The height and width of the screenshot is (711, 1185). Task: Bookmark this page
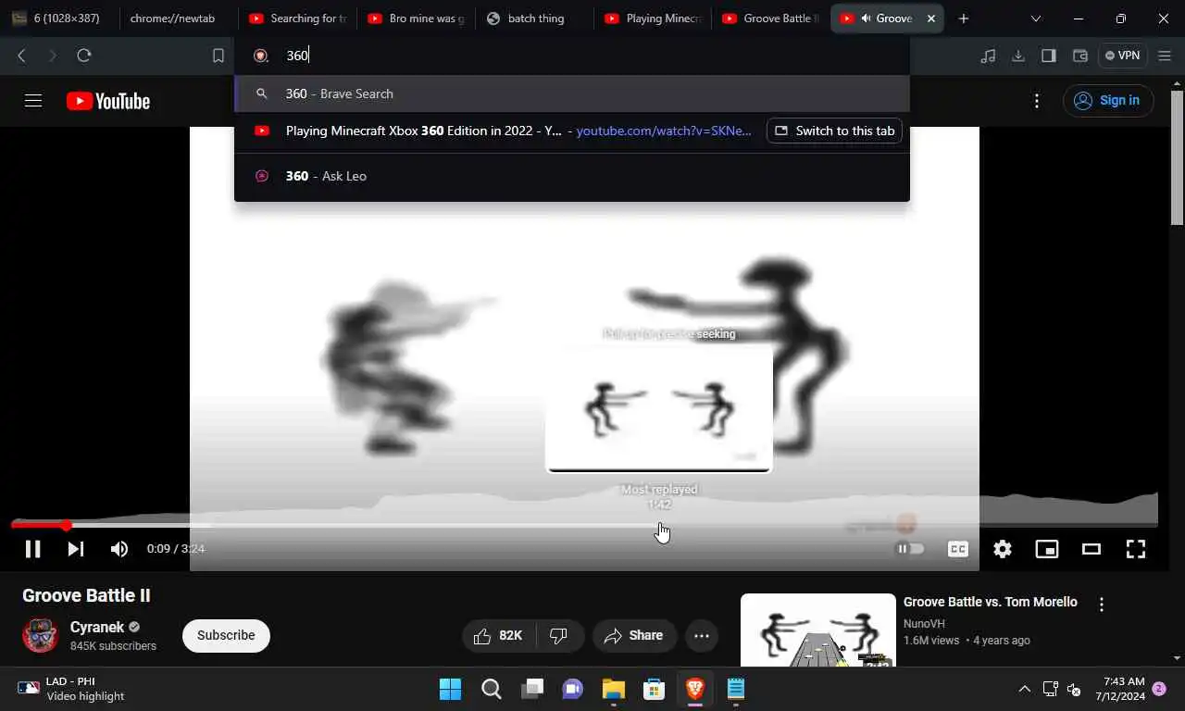click(218, 56)
